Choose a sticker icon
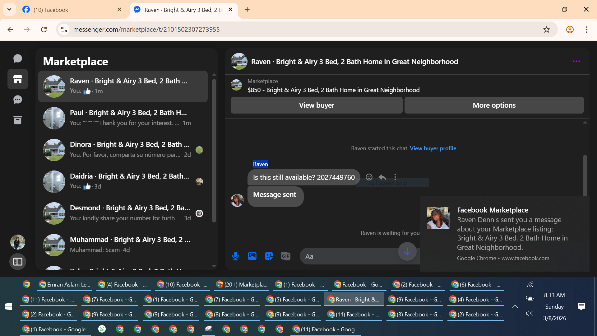 point(269,256)
